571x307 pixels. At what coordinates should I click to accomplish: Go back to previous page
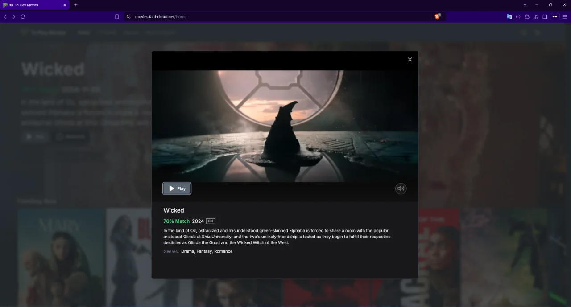[x=5, y=16]
